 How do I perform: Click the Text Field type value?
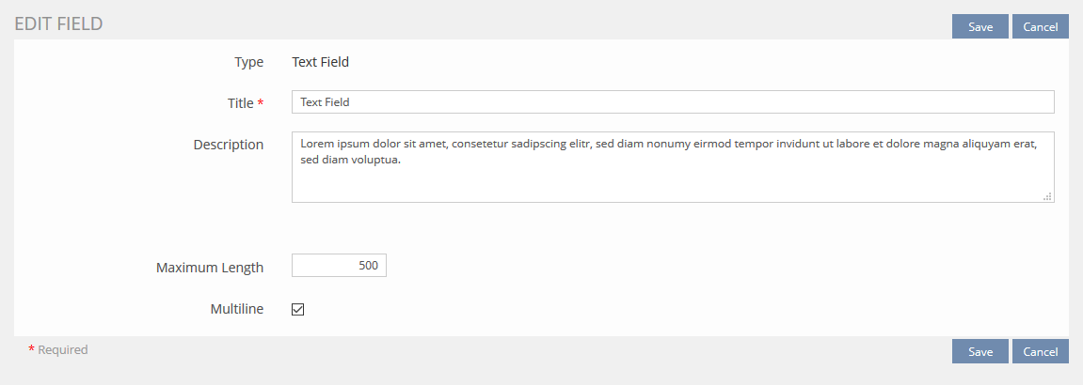point(320,62)
